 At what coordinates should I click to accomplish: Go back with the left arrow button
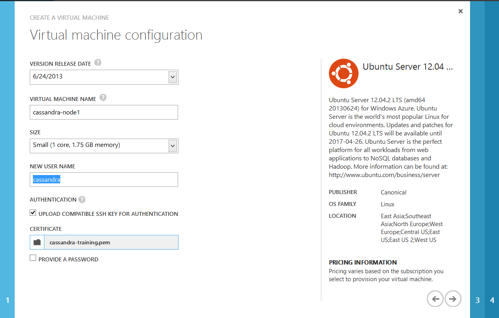(x=435, y=299)
